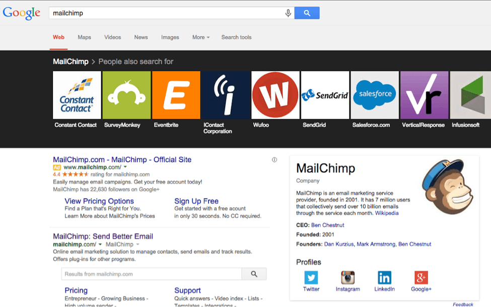Click the SurveyMonkey caption text
The image size is (491, 307).
(122, 125)
